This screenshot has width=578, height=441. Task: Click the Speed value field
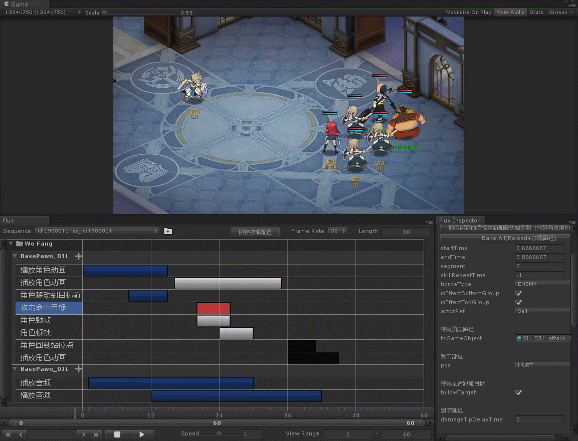pyautogui.click(x=253, y=434)
